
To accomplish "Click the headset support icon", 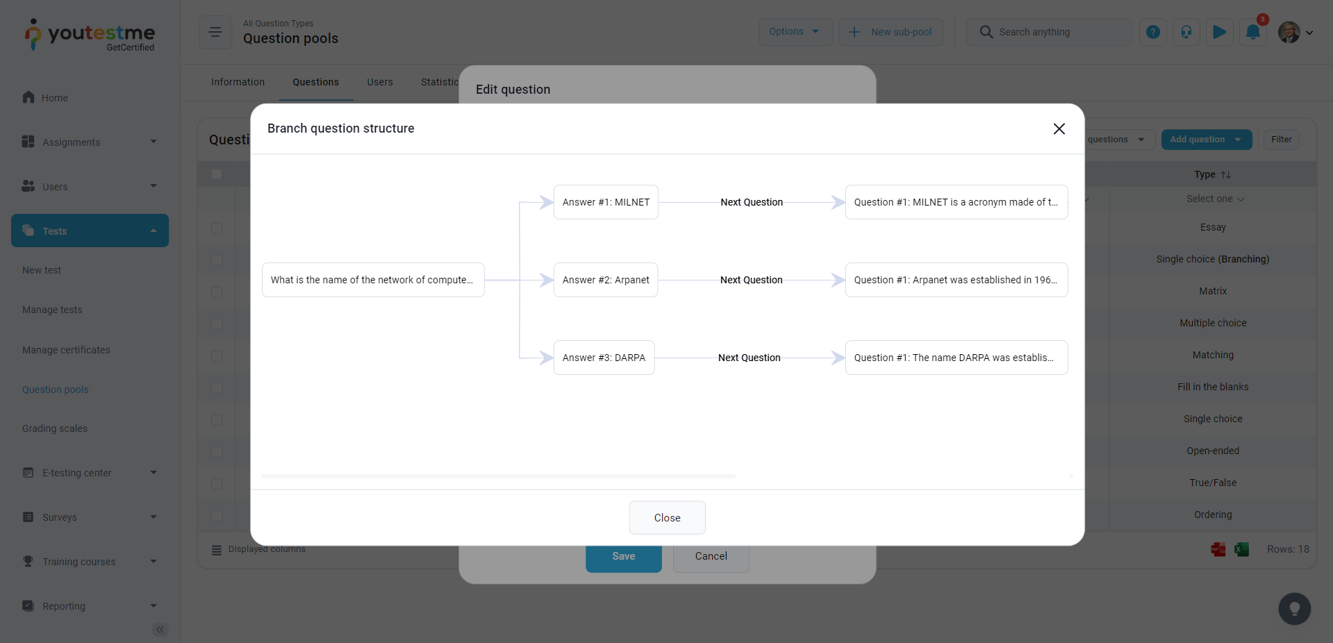I will (x=1186, y=32).
